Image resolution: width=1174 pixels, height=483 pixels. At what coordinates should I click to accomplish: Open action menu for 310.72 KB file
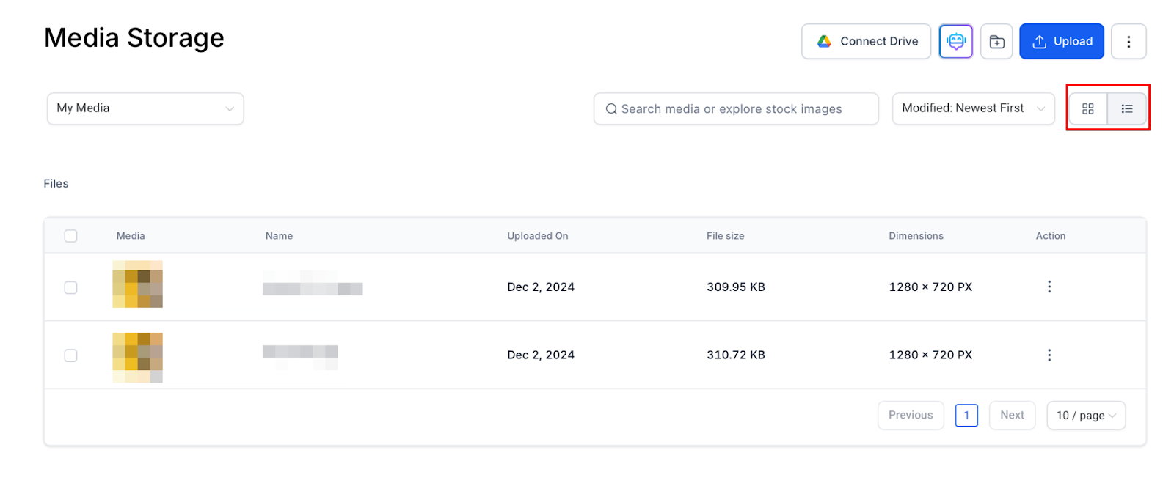pyautogui.click(x=1049, y=355)
